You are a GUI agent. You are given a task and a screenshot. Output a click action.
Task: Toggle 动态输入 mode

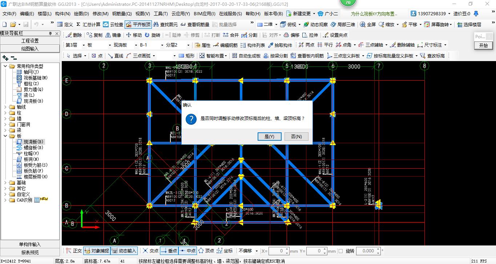click(x=124, y=251)
